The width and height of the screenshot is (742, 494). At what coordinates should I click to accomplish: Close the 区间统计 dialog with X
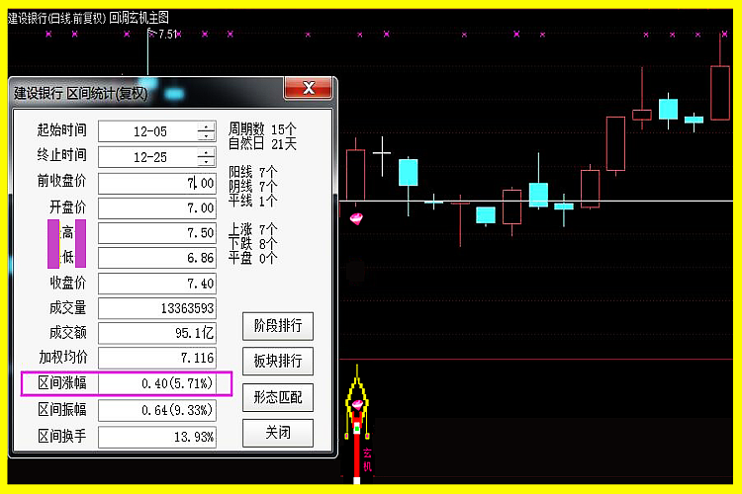click(x=308, y=89)
